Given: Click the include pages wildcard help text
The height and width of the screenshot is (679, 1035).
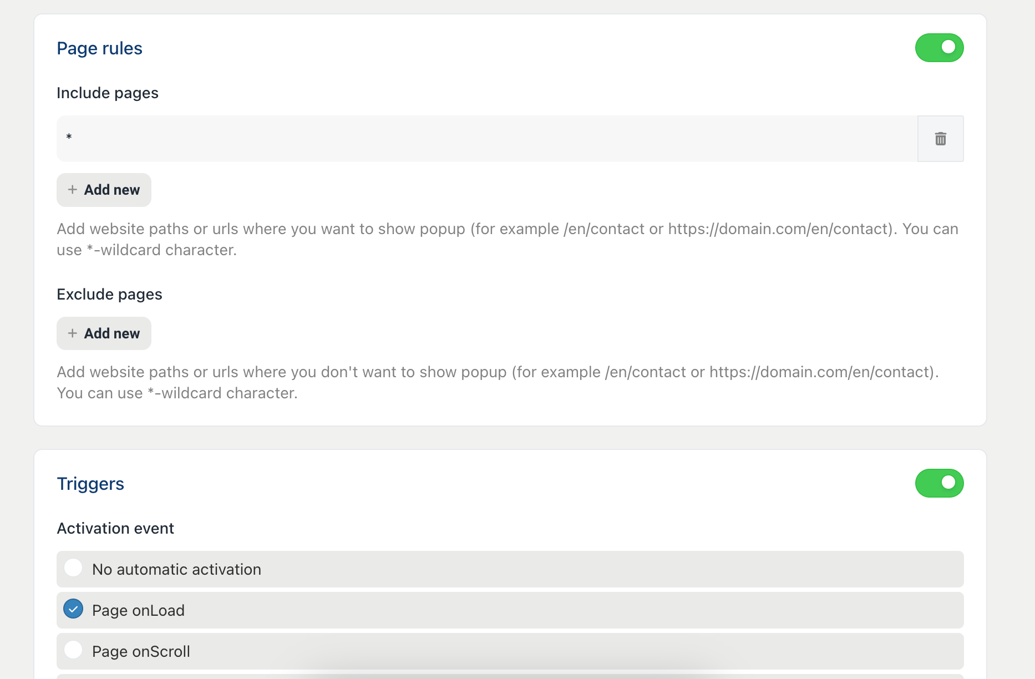Looking at the screenshot, I should [508, 239].
